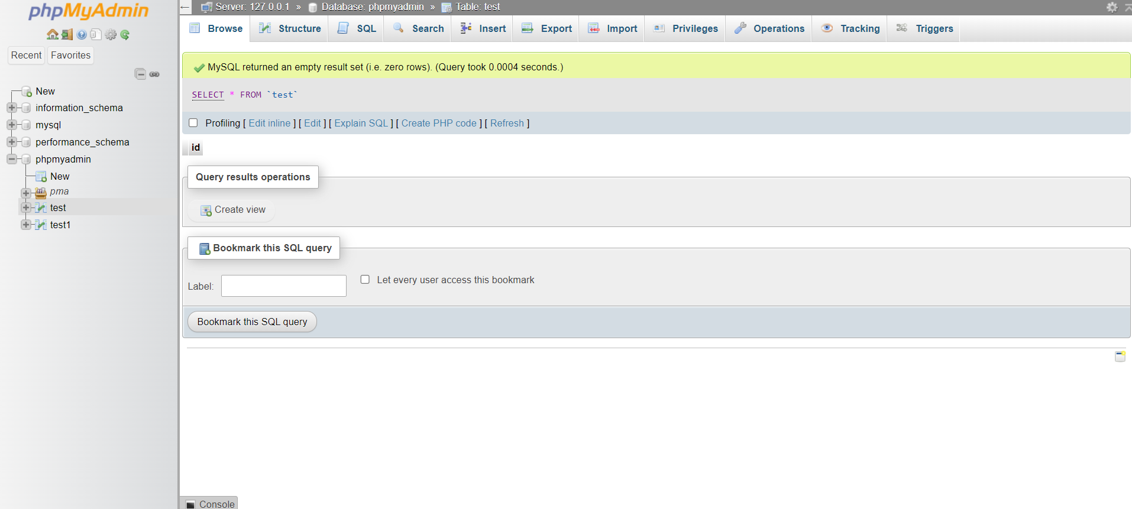Click the back arrow left of the breadcrumb

[185, 7]
